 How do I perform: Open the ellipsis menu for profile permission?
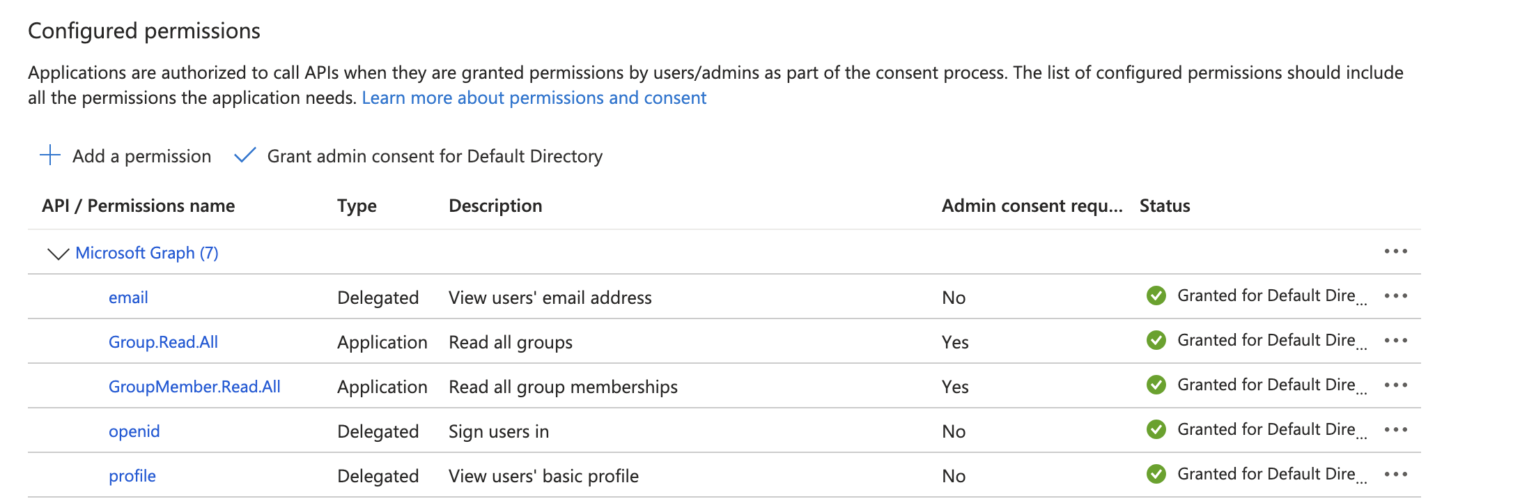[1395, 475]
